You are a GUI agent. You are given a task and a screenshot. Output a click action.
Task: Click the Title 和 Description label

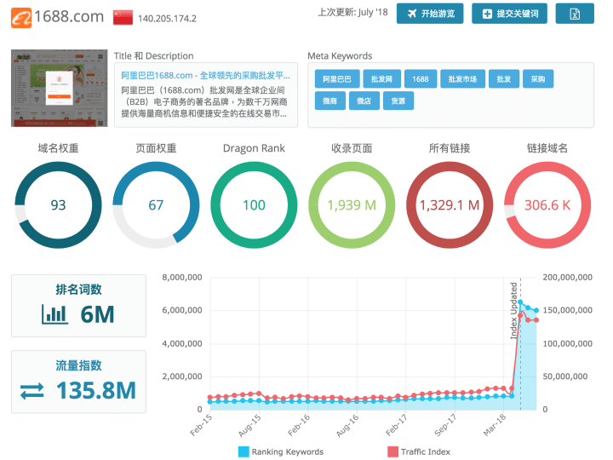pyautogui.click(x=153, y=56)
